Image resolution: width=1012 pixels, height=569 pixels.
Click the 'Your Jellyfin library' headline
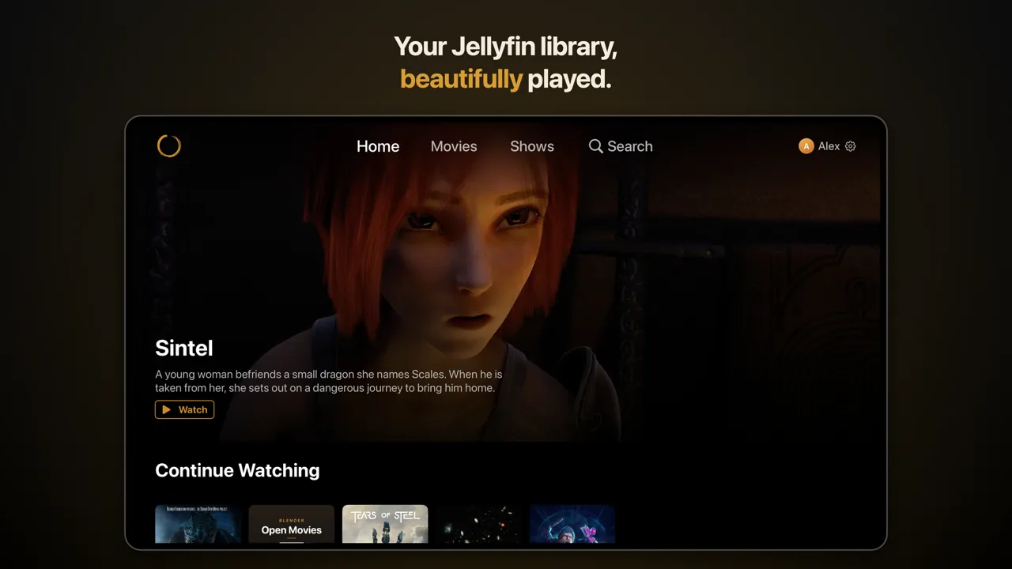pos(506,47)
